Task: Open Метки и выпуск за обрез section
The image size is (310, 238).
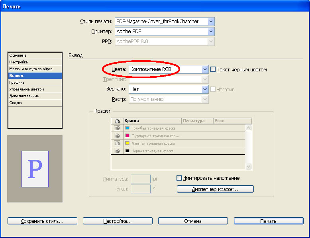Action: pos(35,69)
